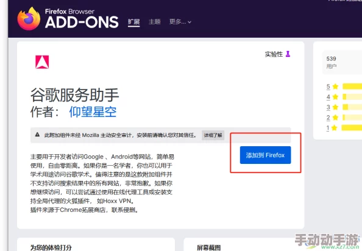Click the 539 用户 user count
The height and width of the screenshot is (251, 362).
click(332, 62)
